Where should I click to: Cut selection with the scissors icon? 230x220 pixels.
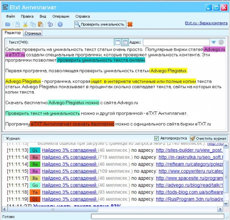pyautogui.click(x=25, y=24)
